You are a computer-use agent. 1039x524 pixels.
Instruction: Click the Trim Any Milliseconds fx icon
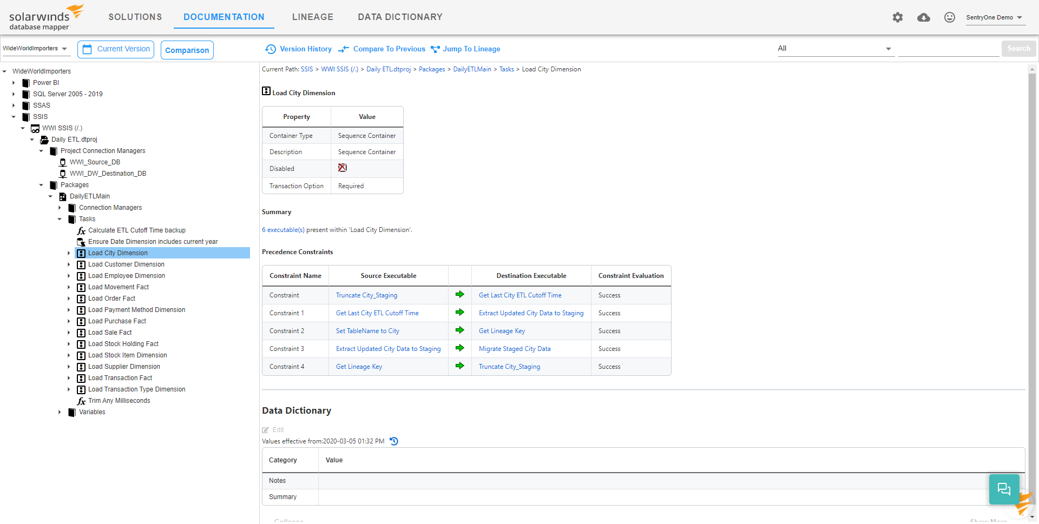click(x=81, y=401)
